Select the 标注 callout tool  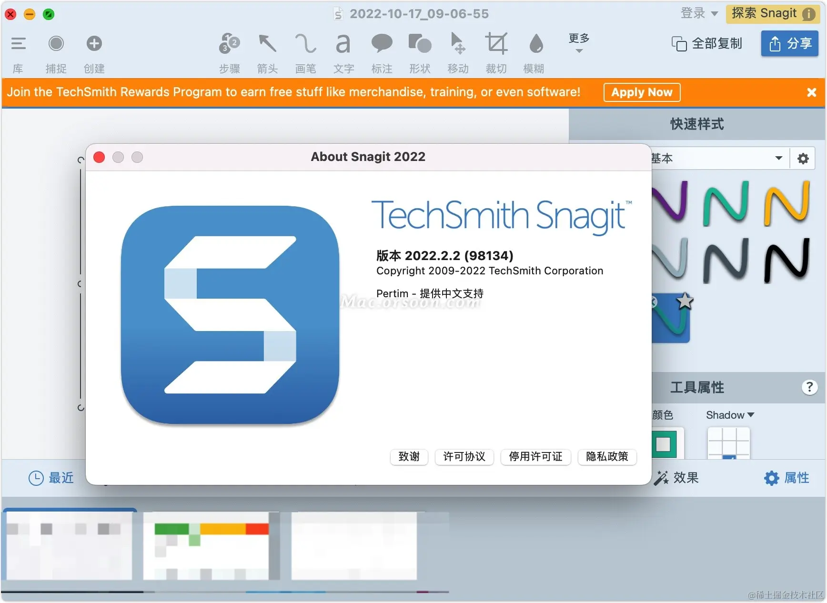[x=382, y=44]
